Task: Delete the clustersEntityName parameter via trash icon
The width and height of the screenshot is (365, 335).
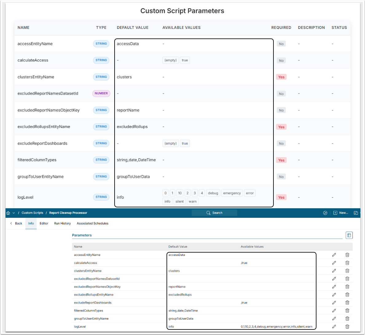Action: [x=347, y=271]
